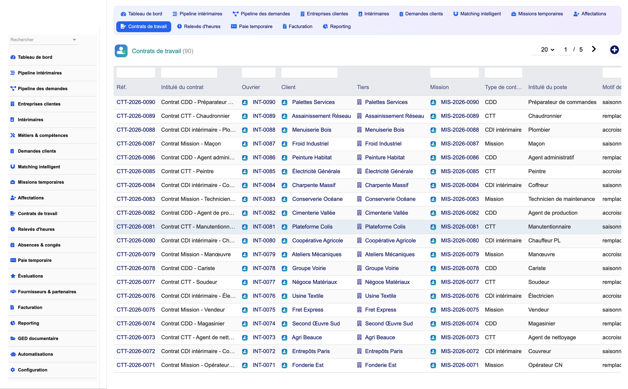Click the Demandes clients clipboard icon in sidebar
628x389 pixels.
pyautogui.click(x=13, y=151)
